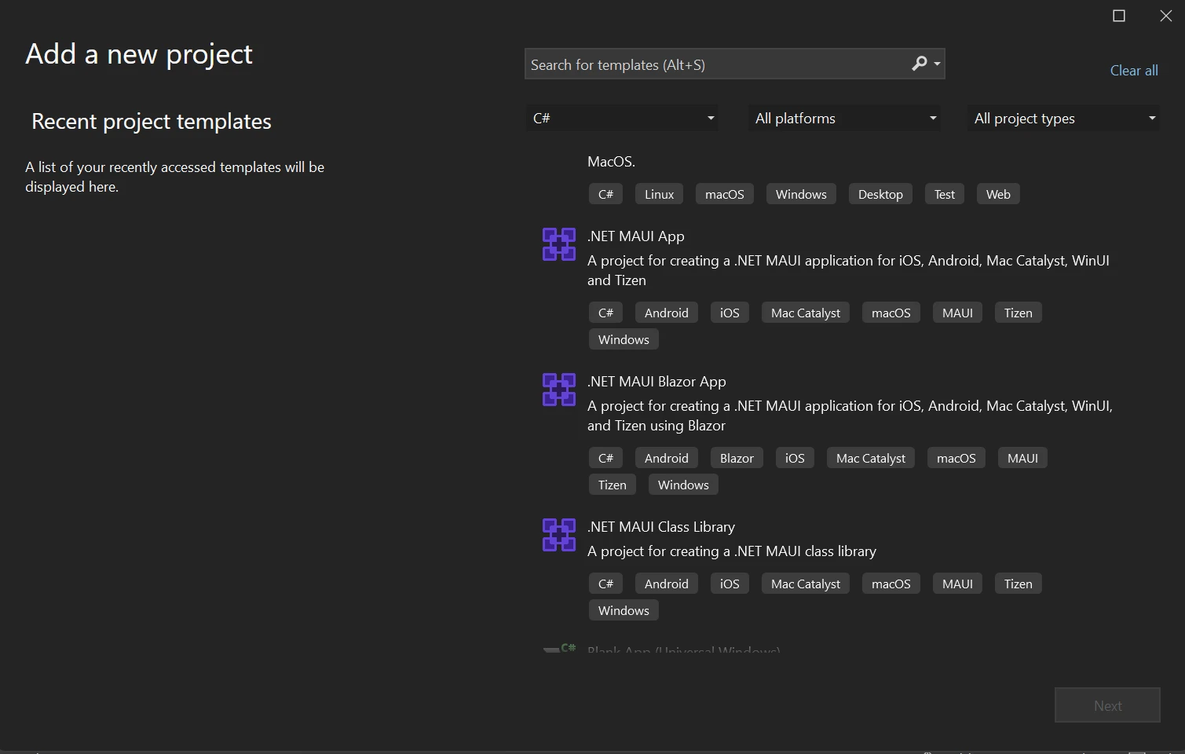Click the .NET MAUI App template icon

(559, 244)
